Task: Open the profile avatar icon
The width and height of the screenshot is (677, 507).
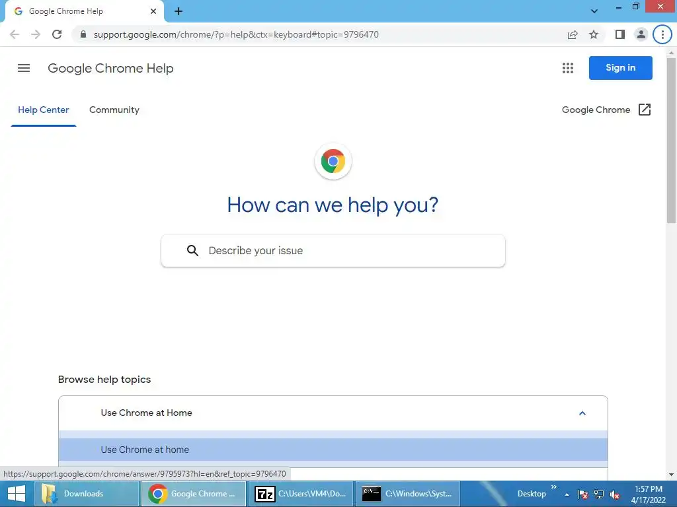Action: 641,34
